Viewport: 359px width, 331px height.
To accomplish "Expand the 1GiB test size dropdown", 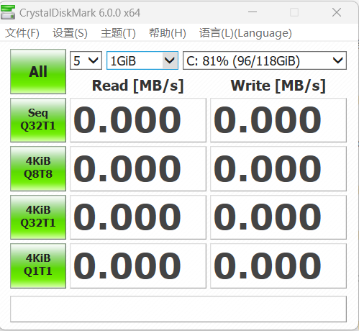I will (142, 60).
